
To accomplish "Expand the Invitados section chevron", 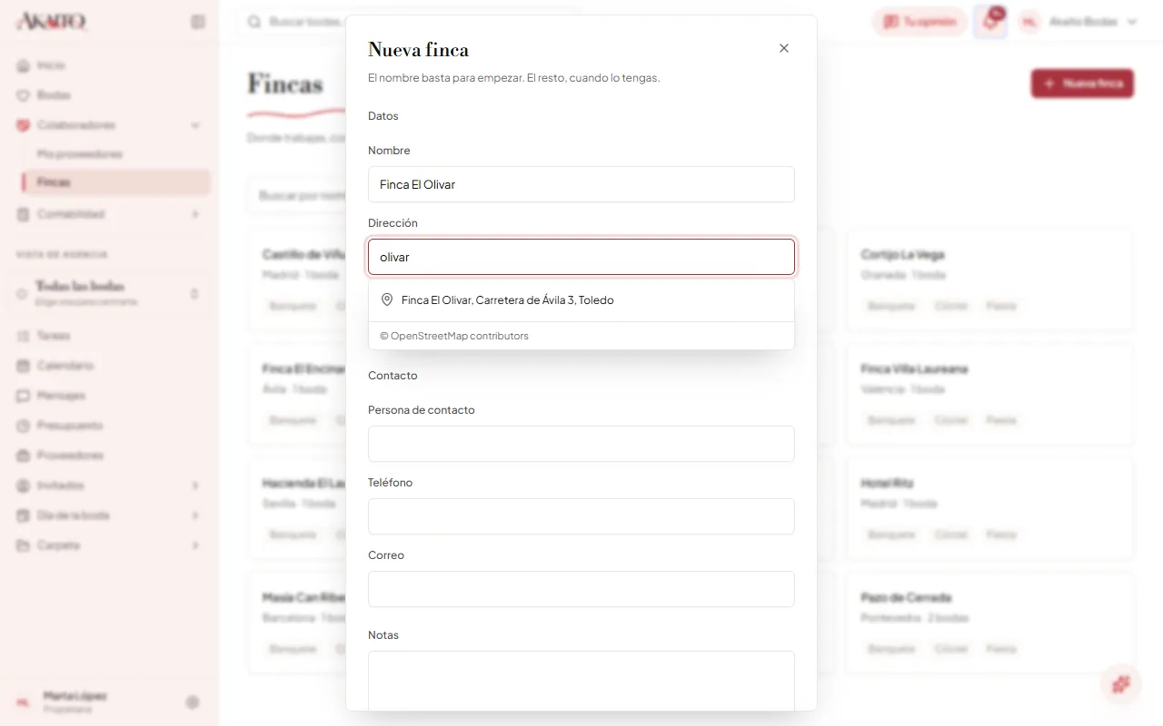I will pos(195,486).
